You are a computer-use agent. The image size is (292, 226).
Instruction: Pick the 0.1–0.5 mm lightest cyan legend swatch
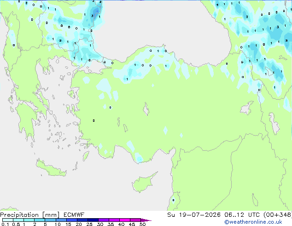(8, 220)
